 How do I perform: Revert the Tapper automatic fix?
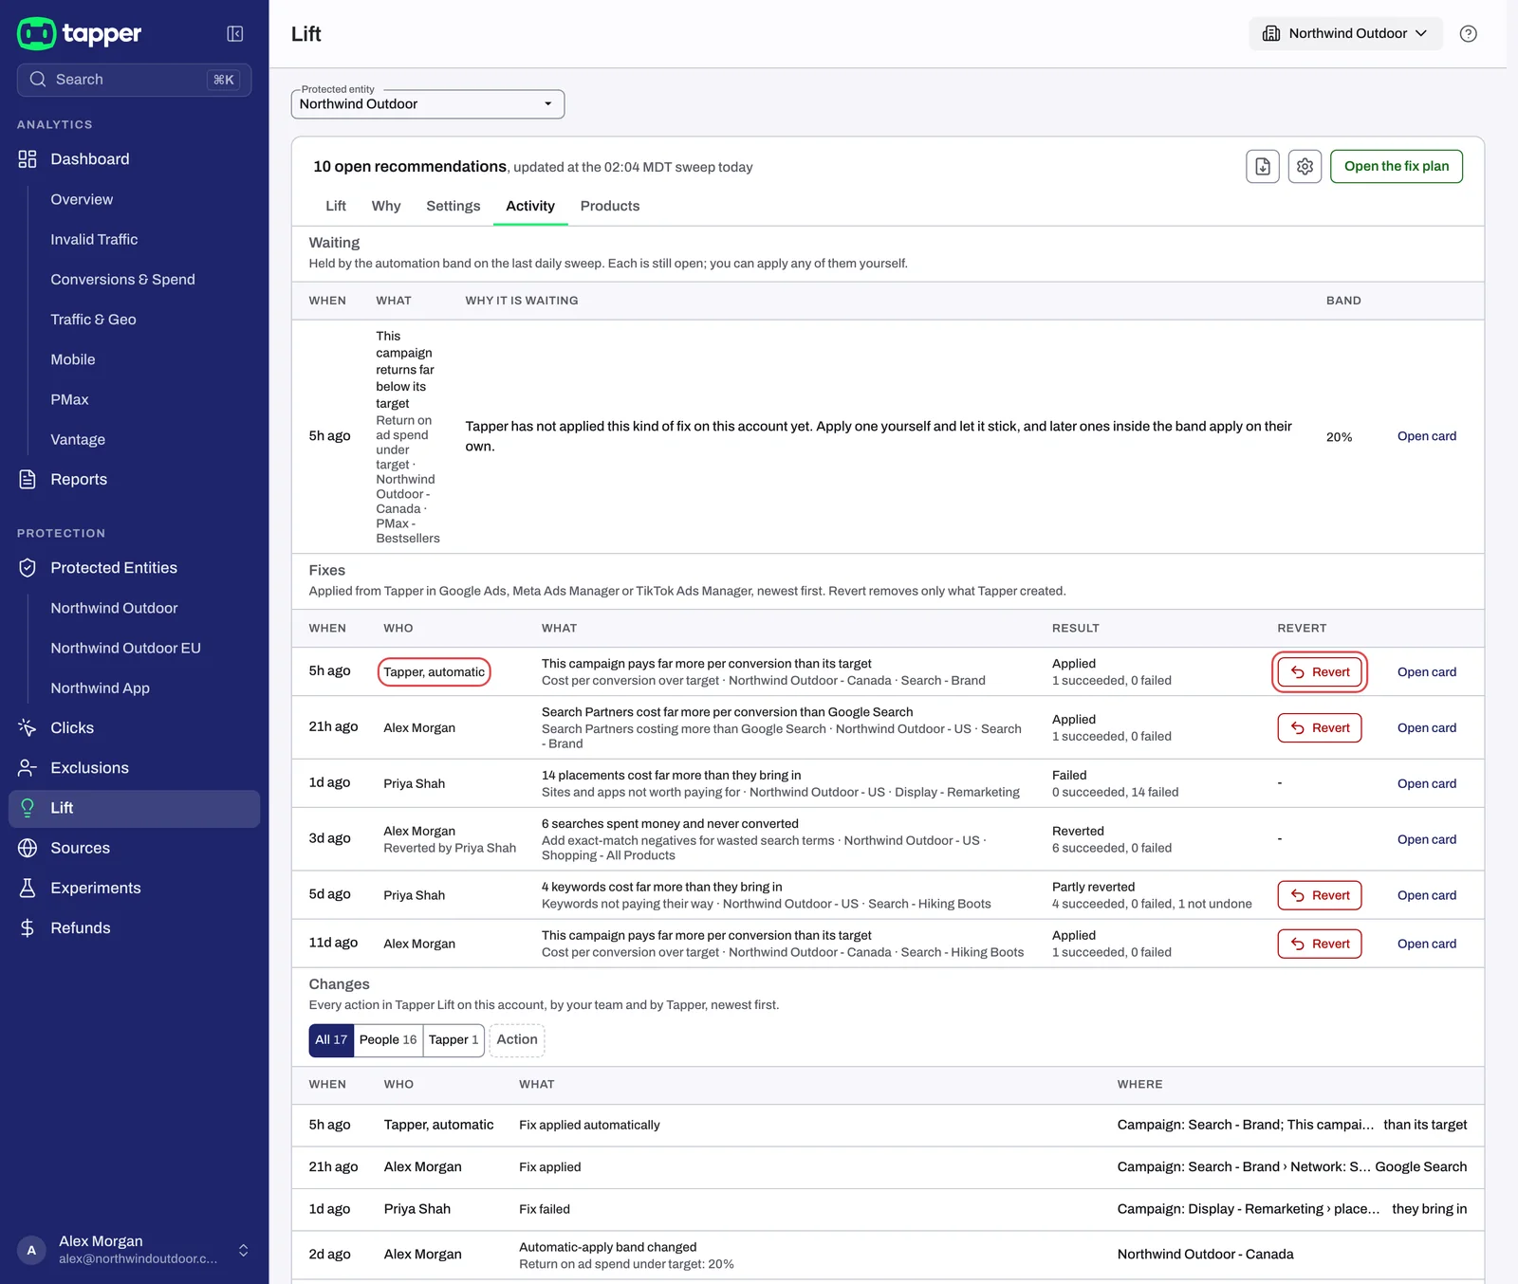click(1320, 672)
